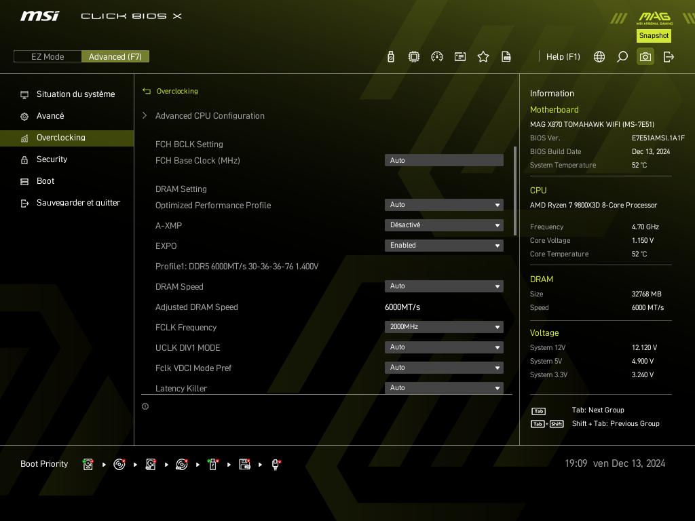Click the exit icon at top right

pyautogui.click(x=669, y=57)
